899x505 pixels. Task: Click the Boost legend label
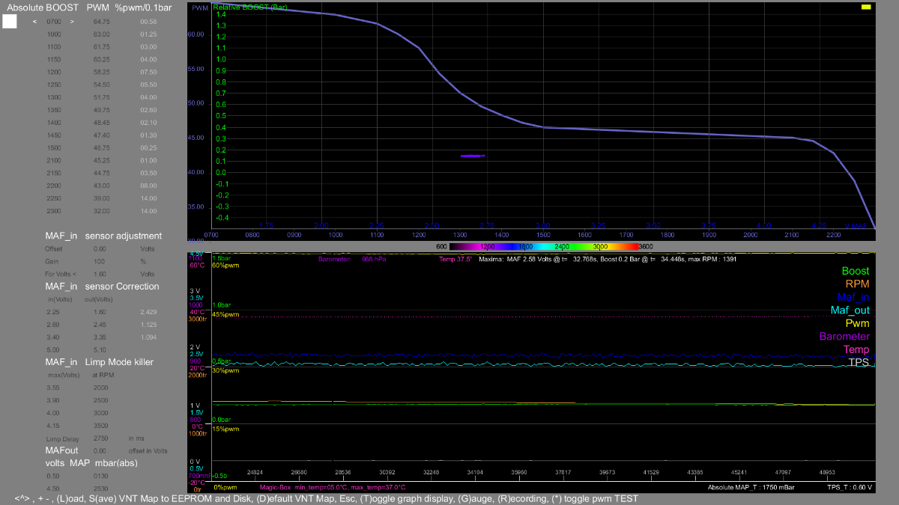(856, 271)
